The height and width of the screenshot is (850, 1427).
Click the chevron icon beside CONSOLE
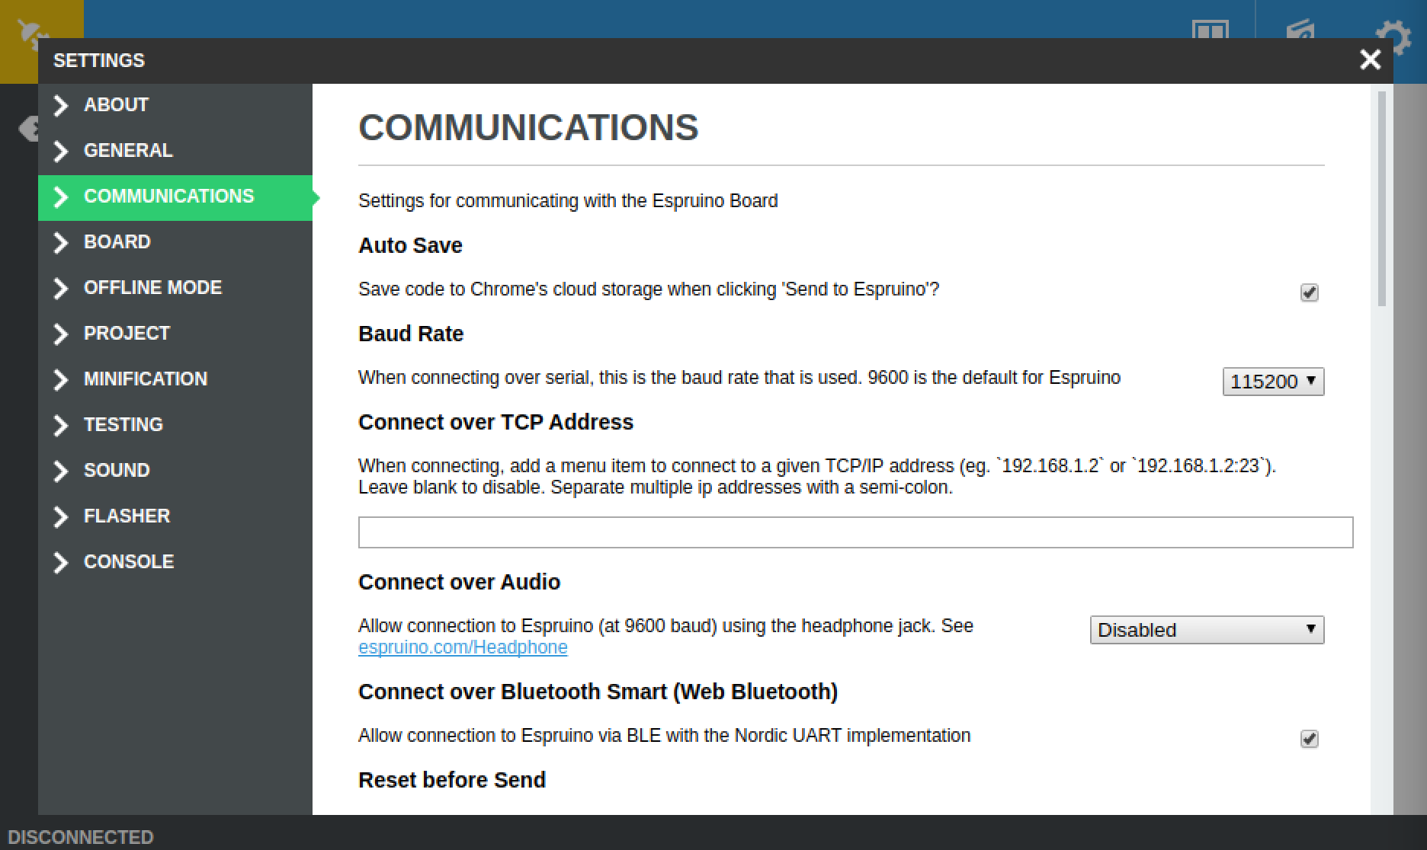(61, 563)
